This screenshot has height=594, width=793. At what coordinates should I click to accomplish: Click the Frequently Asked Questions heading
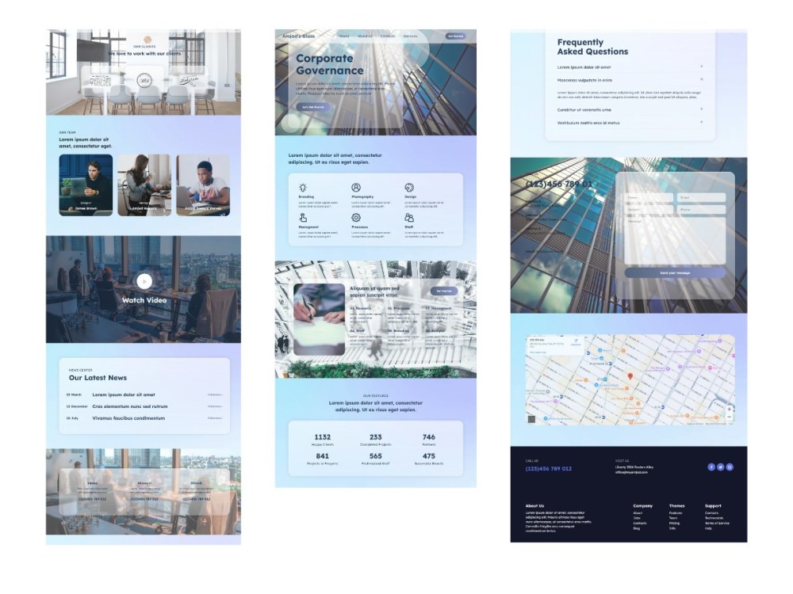pos(592,47)
